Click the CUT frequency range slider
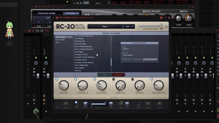 (x=98, y=104)
